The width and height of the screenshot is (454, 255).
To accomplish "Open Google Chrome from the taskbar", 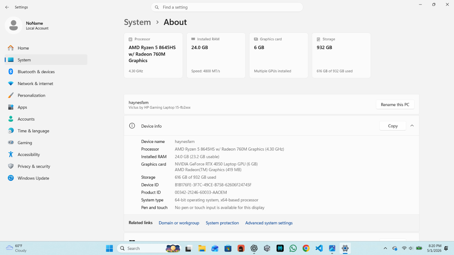I will 306,248.
